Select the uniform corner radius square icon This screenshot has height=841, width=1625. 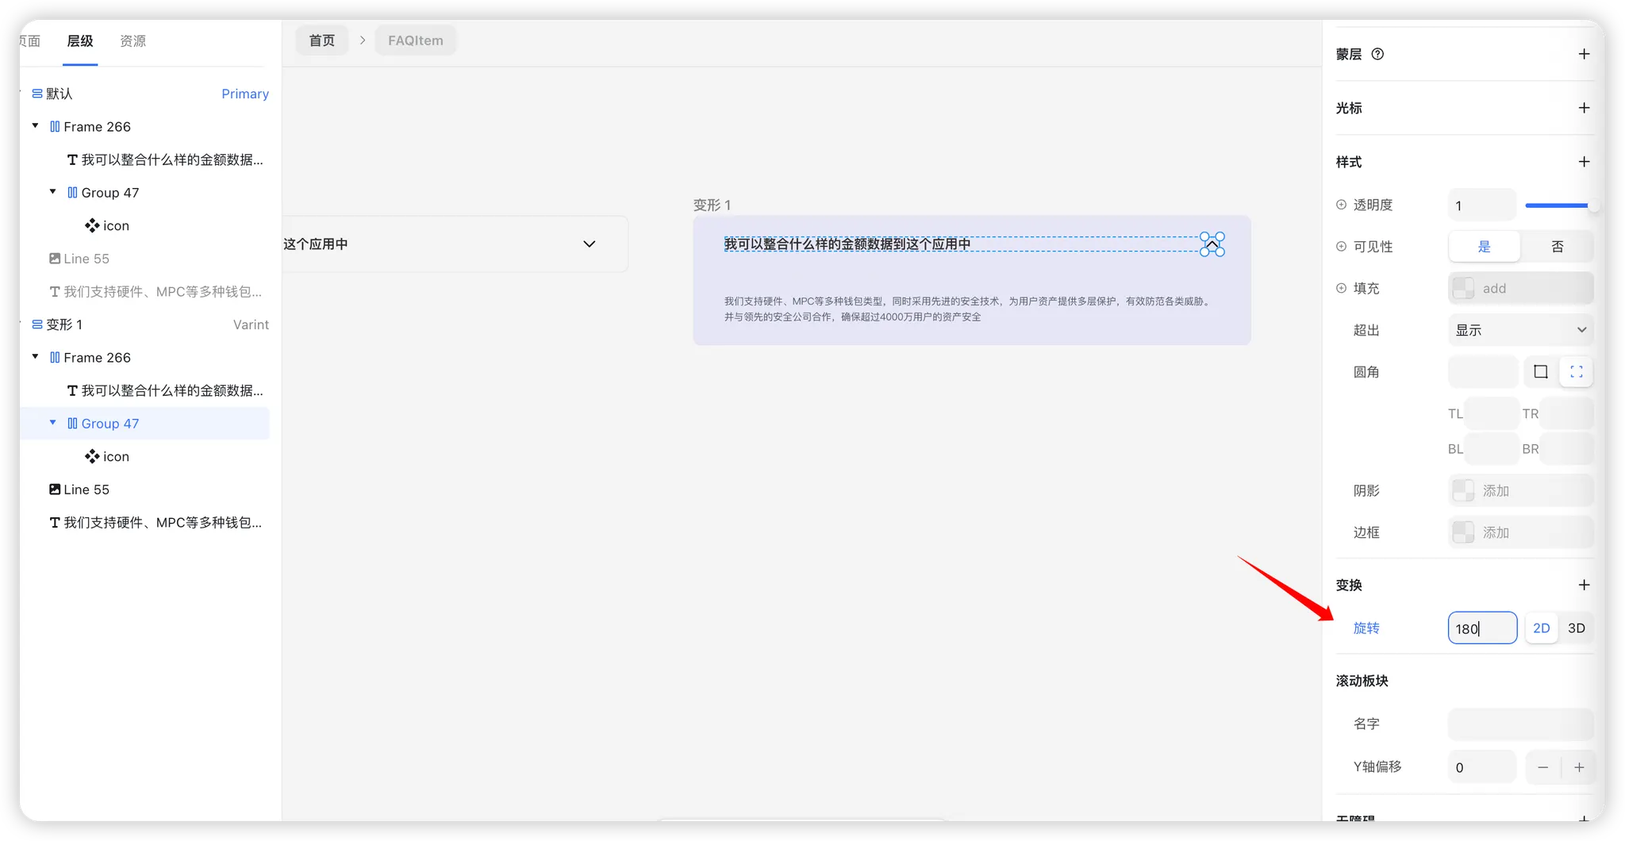pyautogui.click(x=1541, y=372)
